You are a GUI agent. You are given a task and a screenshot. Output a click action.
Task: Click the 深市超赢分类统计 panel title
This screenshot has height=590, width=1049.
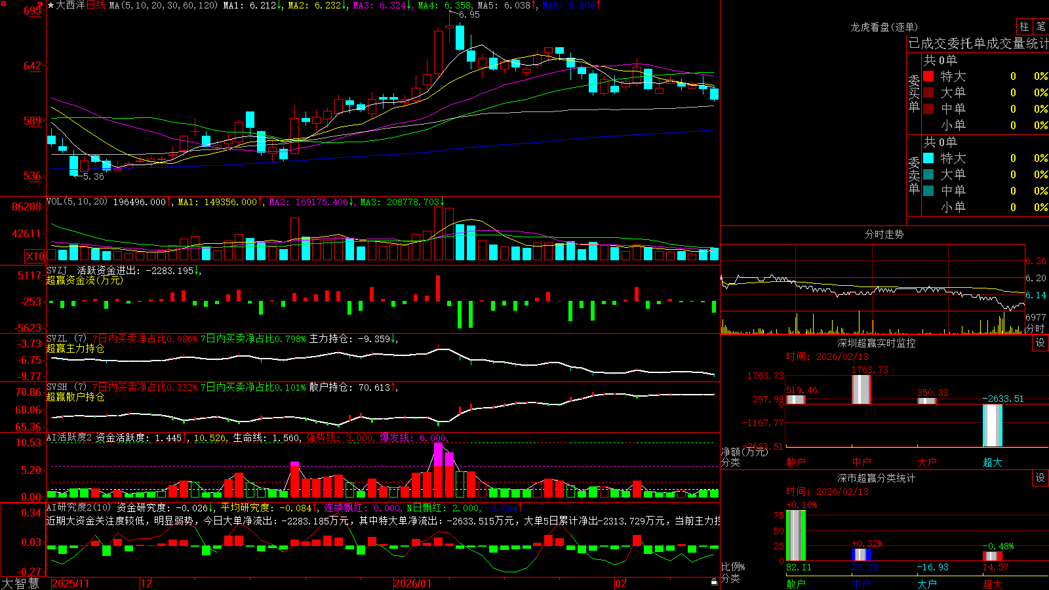[x=876, y=478]
